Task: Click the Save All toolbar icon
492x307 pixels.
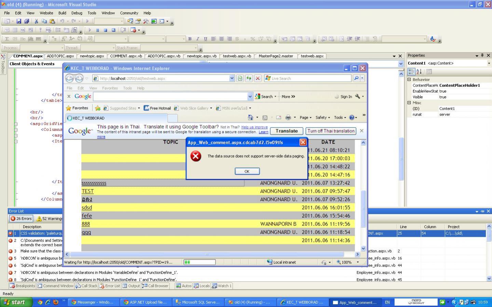Action: pos(26,21)
